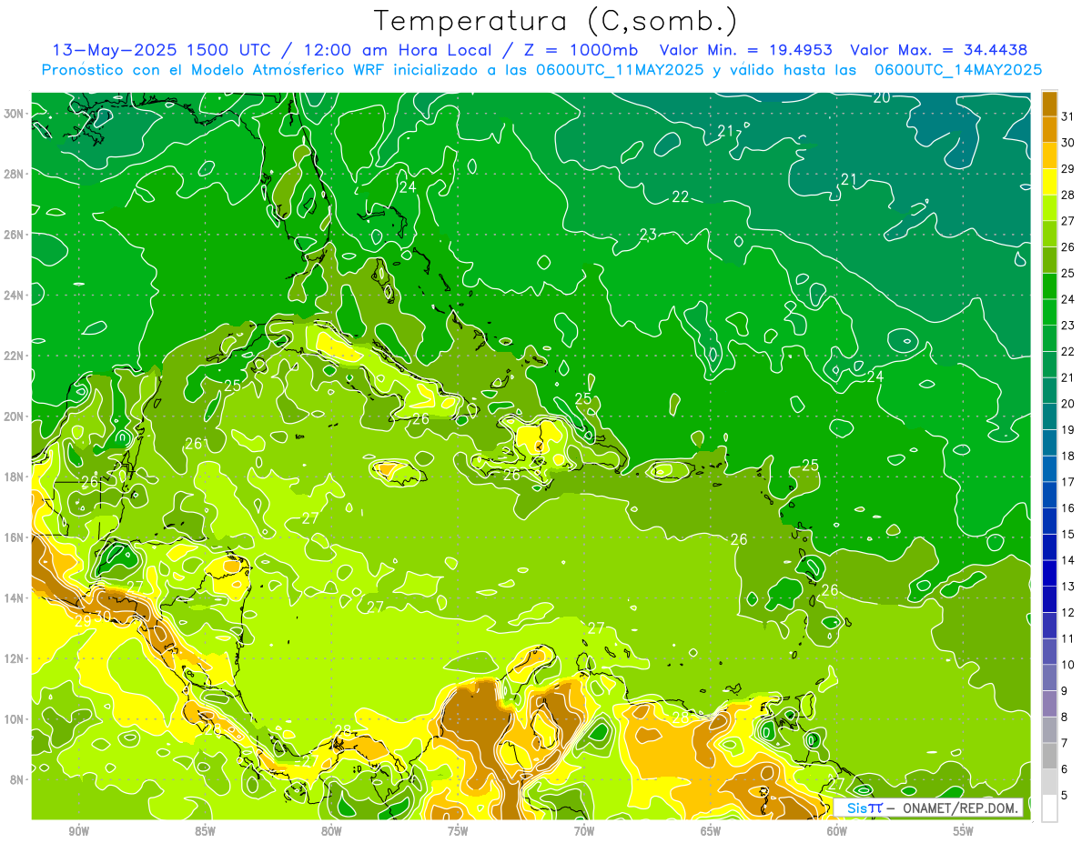Click the 60W longitude axis label

pos(837,831)
